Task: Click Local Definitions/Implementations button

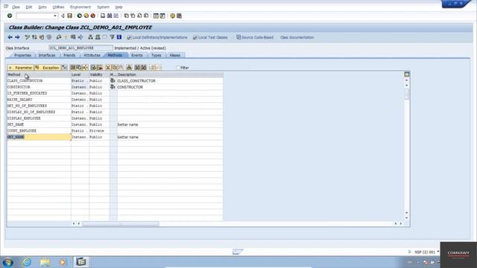Action: tap(157, 37)
